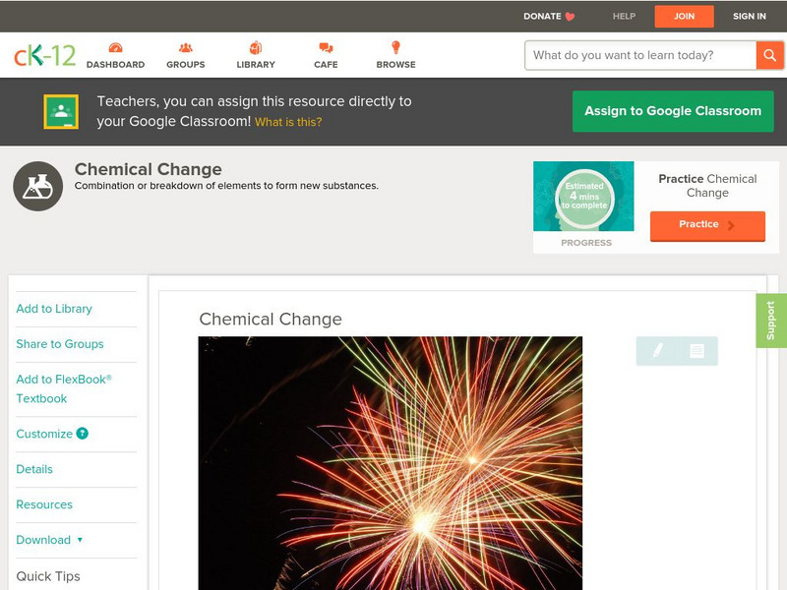
Task: Click the Google Classroom logo icon
Action: 61,111
